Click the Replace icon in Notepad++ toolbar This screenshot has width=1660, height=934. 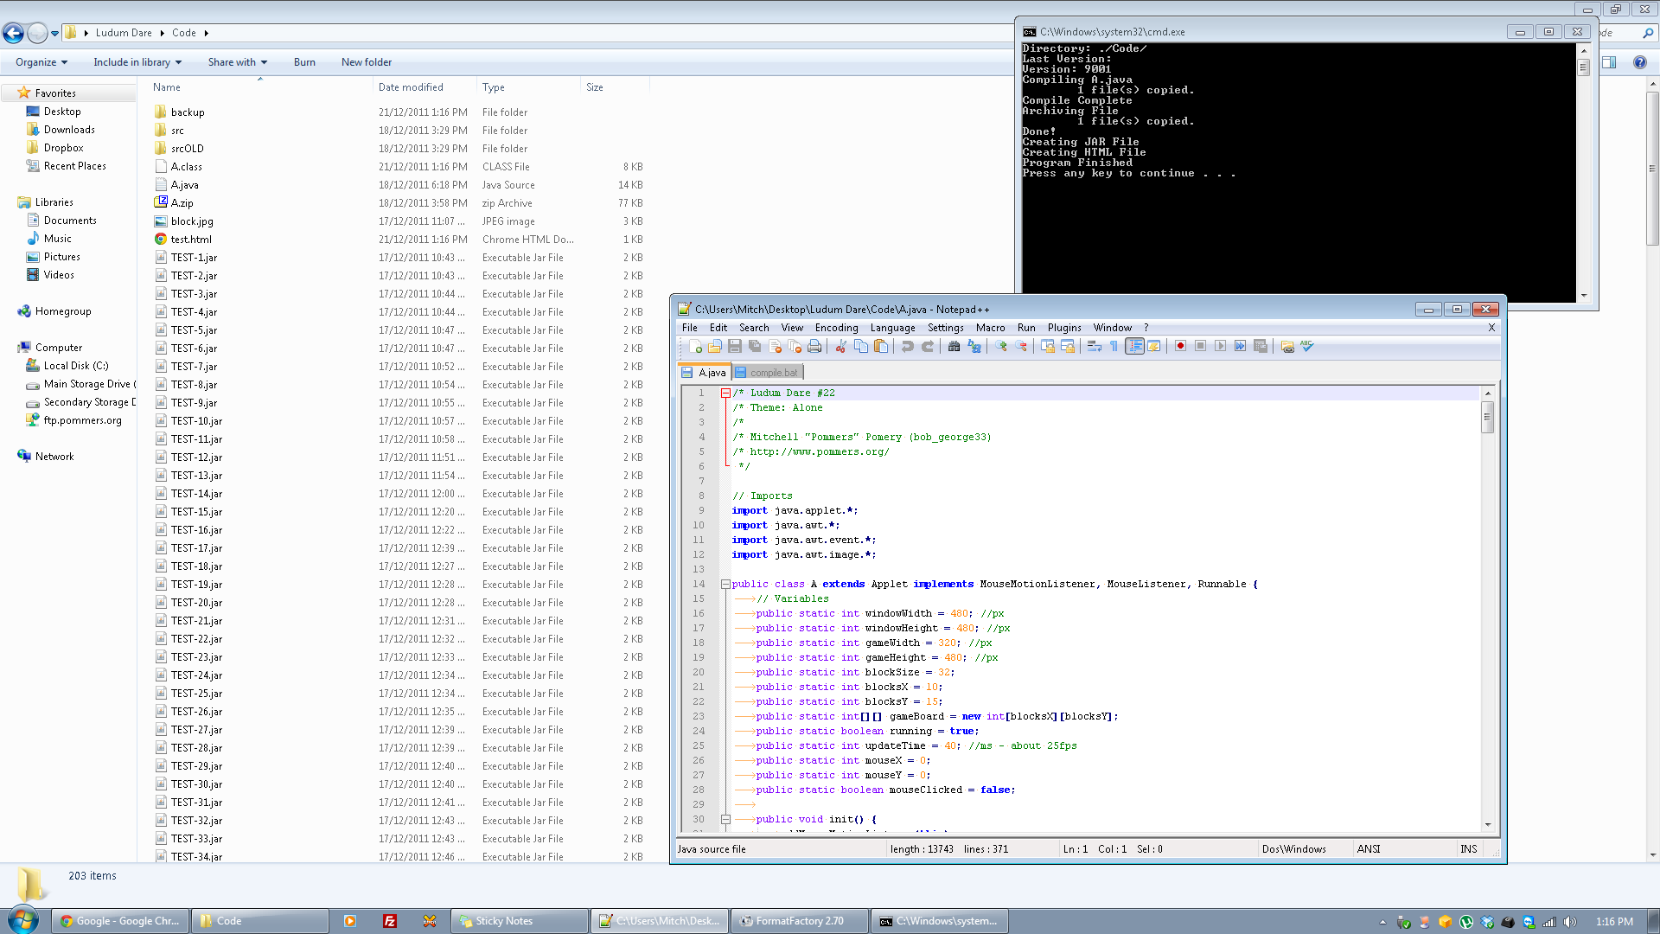tap(974, 346)
